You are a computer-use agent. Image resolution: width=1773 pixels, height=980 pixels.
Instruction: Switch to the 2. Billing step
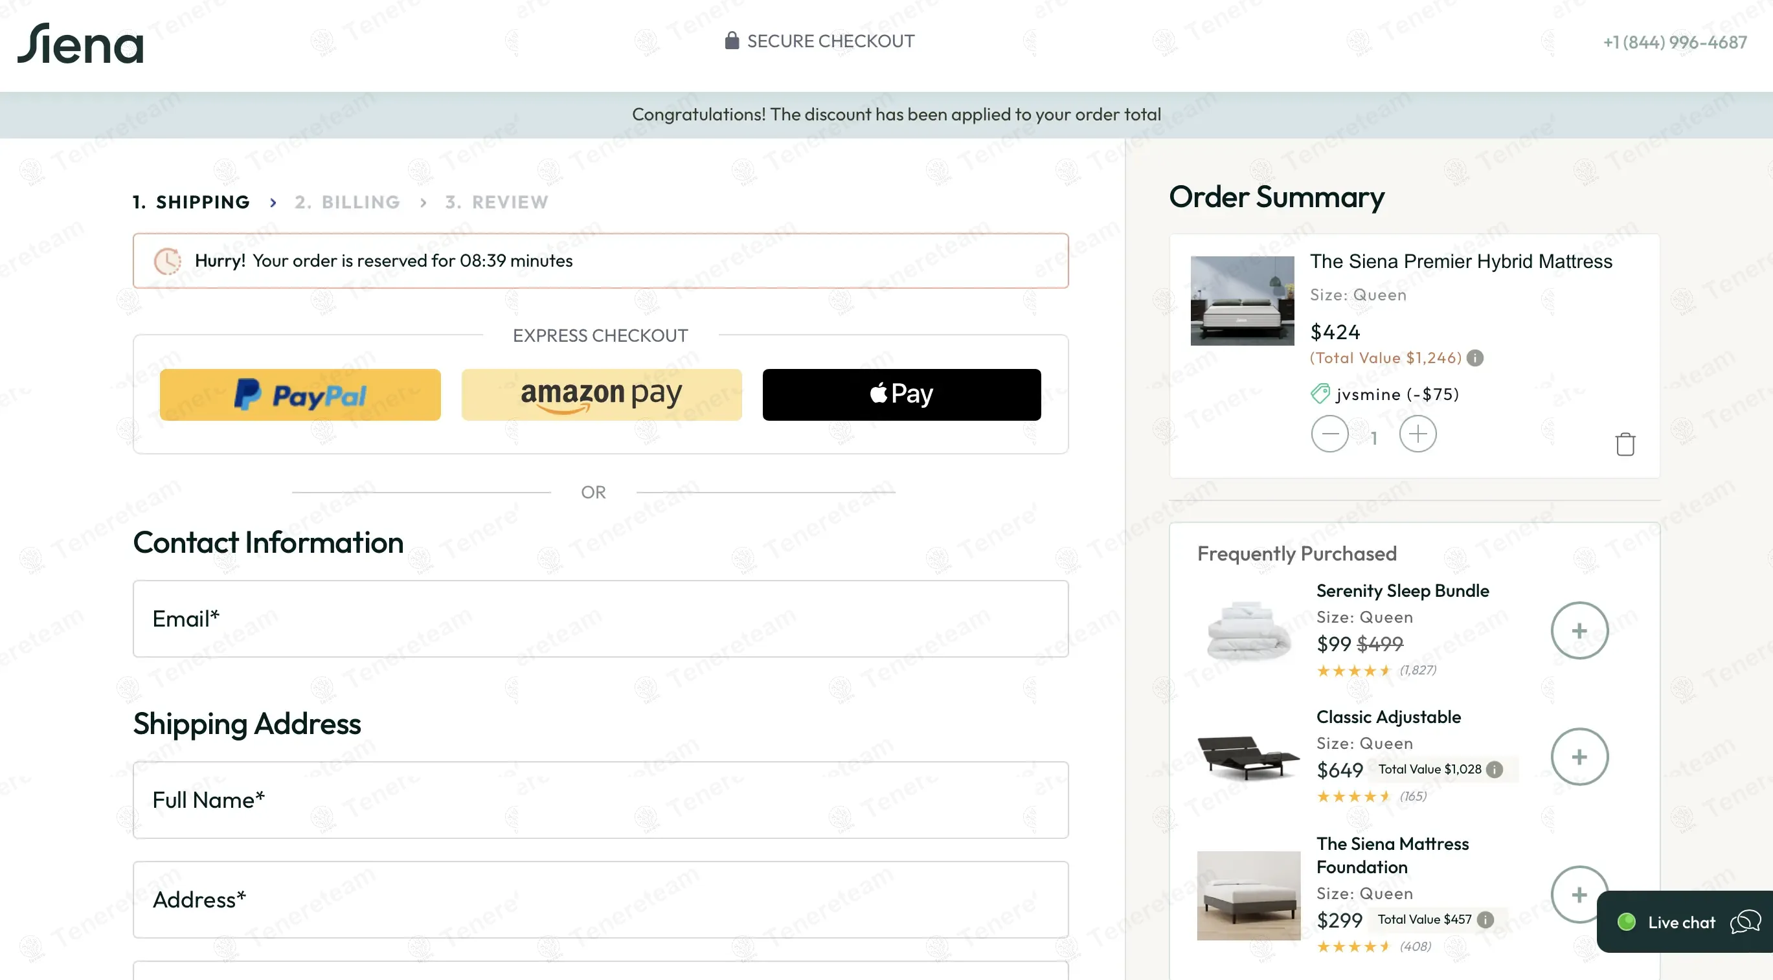(348, 203)
